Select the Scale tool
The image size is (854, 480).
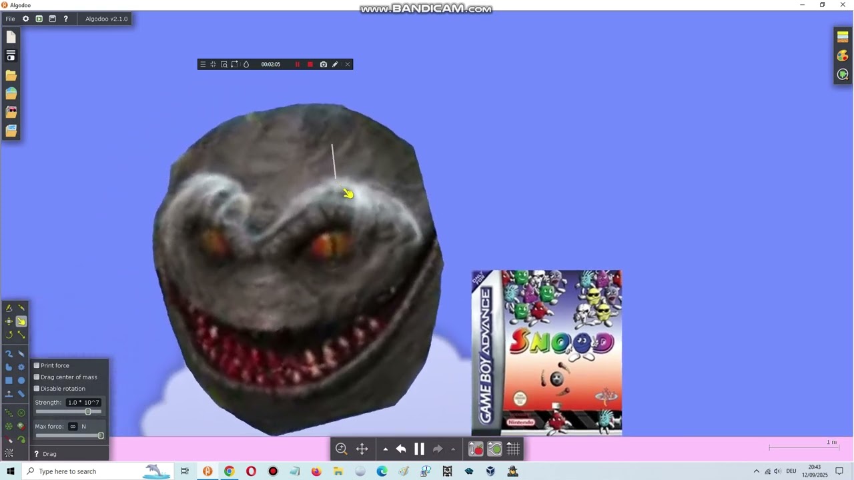21,335
